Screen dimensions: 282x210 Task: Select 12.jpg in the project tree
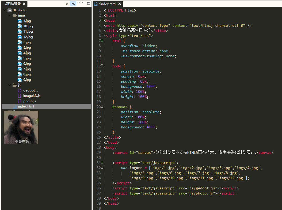(x=28, y=37)
